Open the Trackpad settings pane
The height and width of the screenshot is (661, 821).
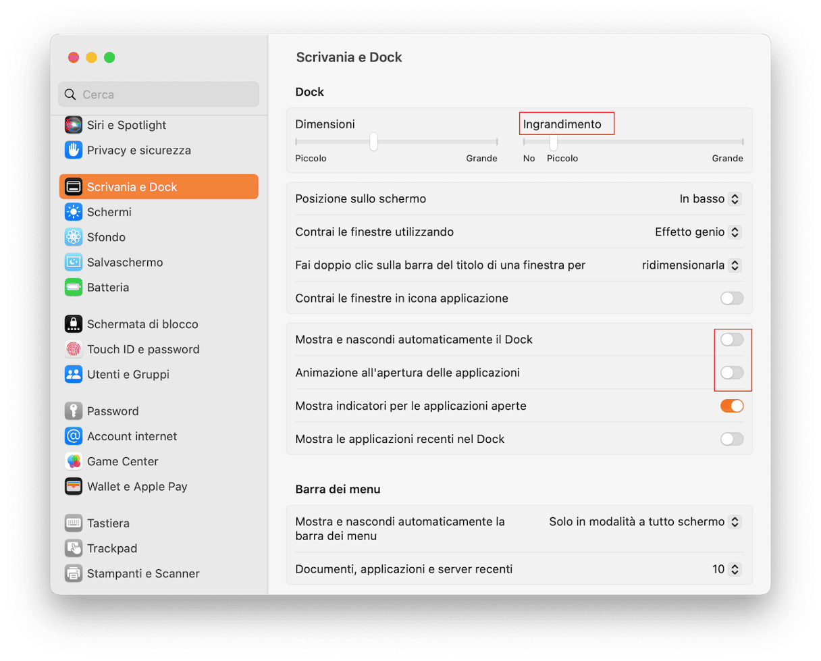pos(111,548)
